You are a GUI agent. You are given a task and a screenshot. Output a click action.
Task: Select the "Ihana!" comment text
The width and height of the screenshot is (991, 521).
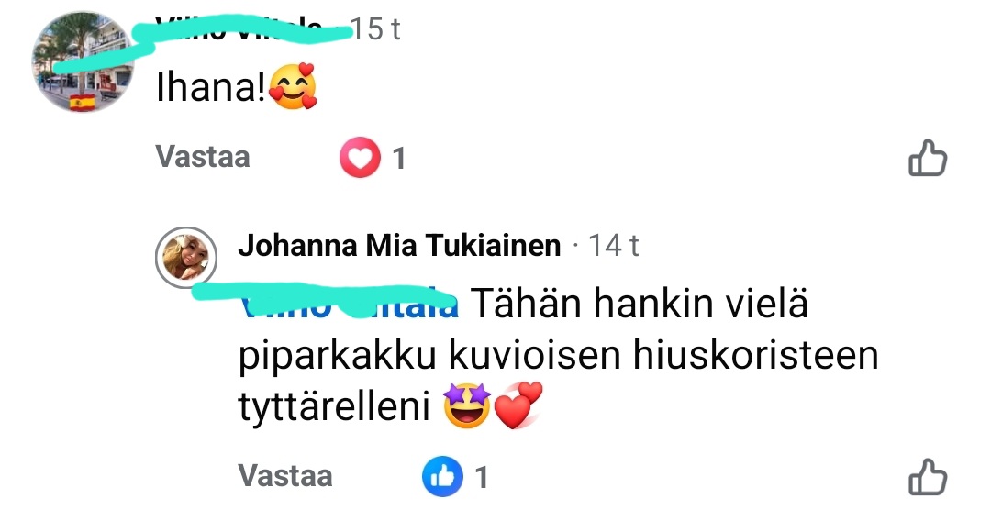pos(211,86)
